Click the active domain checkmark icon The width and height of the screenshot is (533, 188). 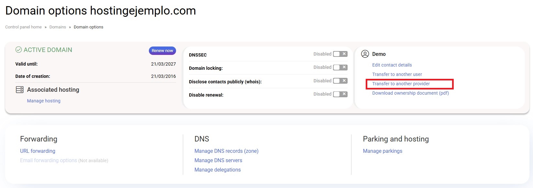[19, 50]
